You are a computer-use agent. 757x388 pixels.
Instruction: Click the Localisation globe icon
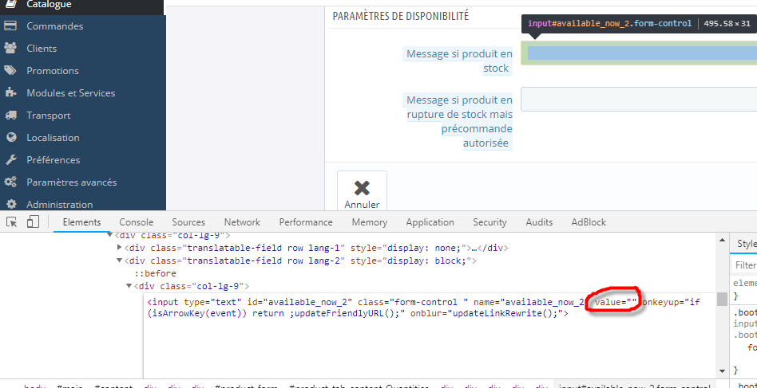click(10, 138)
